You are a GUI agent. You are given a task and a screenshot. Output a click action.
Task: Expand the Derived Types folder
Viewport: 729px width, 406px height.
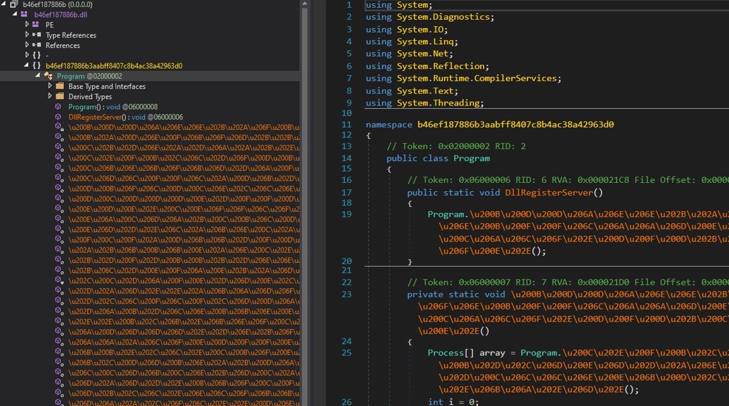(50, 96)
